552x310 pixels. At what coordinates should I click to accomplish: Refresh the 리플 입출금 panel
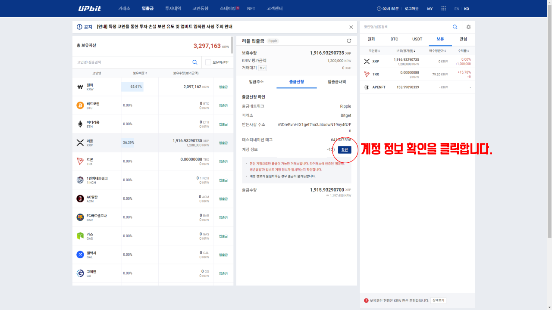coord(349,41)
